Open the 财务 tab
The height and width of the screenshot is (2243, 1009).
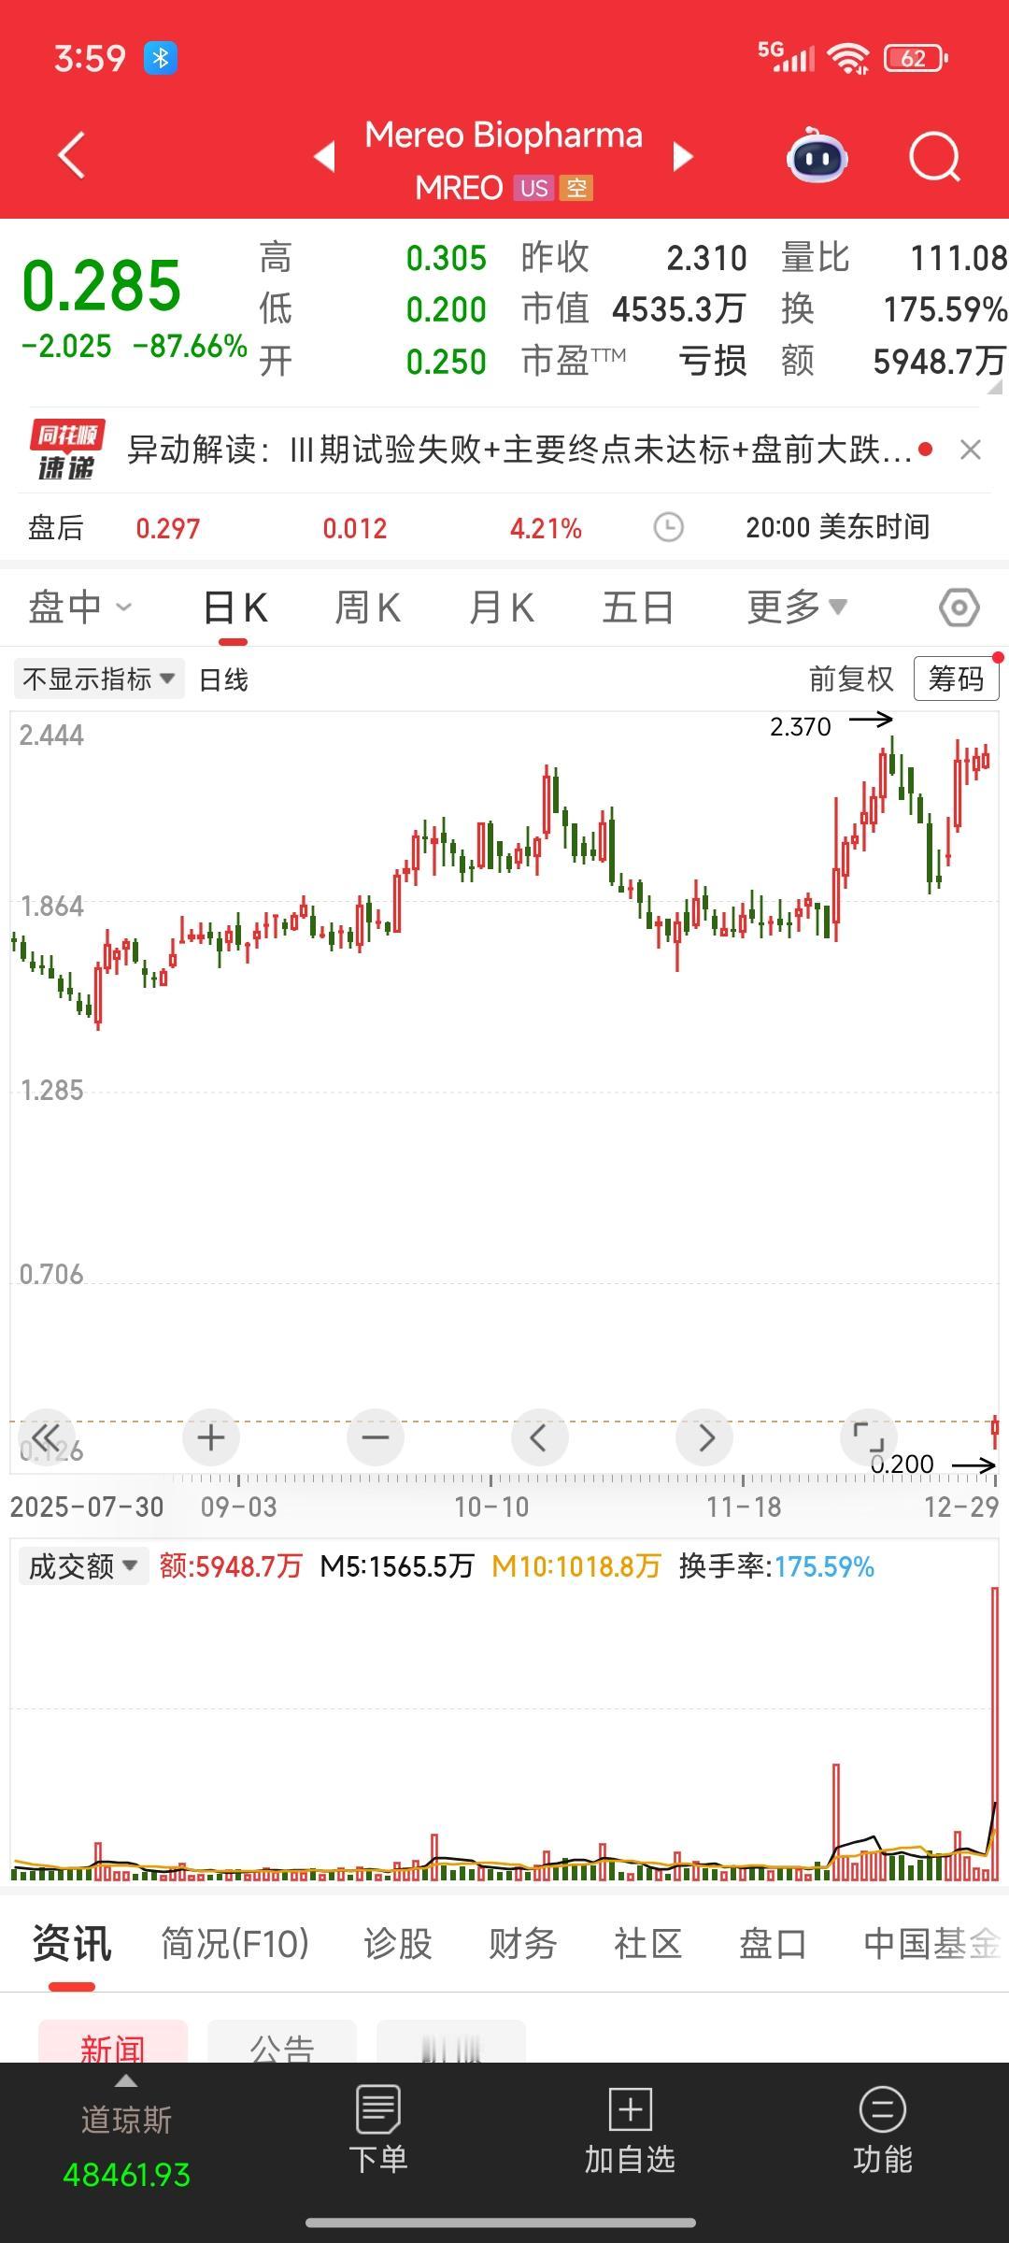tap(523, 1945)
